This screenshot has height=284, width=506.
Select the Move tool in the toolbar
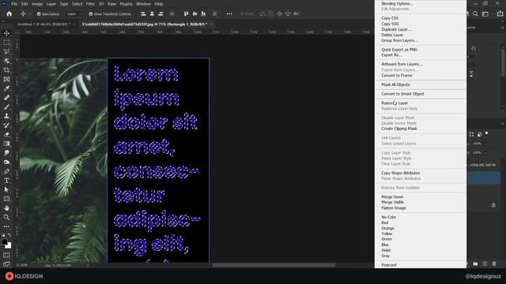6,33
